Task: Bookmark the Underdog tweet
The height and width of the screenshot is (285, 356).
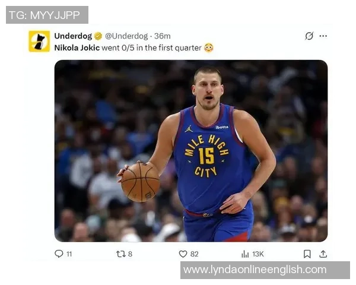Action: pos(307,254)
